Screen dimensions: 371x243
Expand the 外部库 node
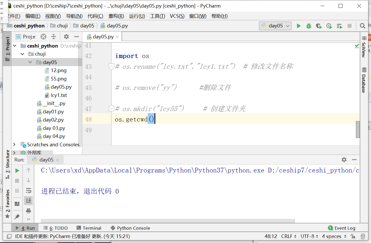(x=14, y=153)
